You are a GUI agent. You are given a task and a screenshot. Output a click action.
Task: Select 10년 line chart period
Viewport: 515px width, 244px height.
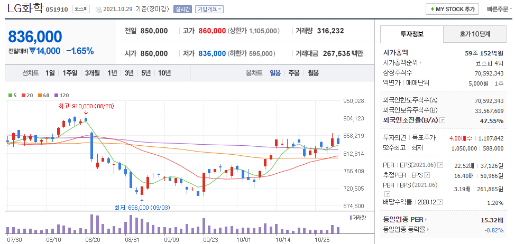pos(164,73)
